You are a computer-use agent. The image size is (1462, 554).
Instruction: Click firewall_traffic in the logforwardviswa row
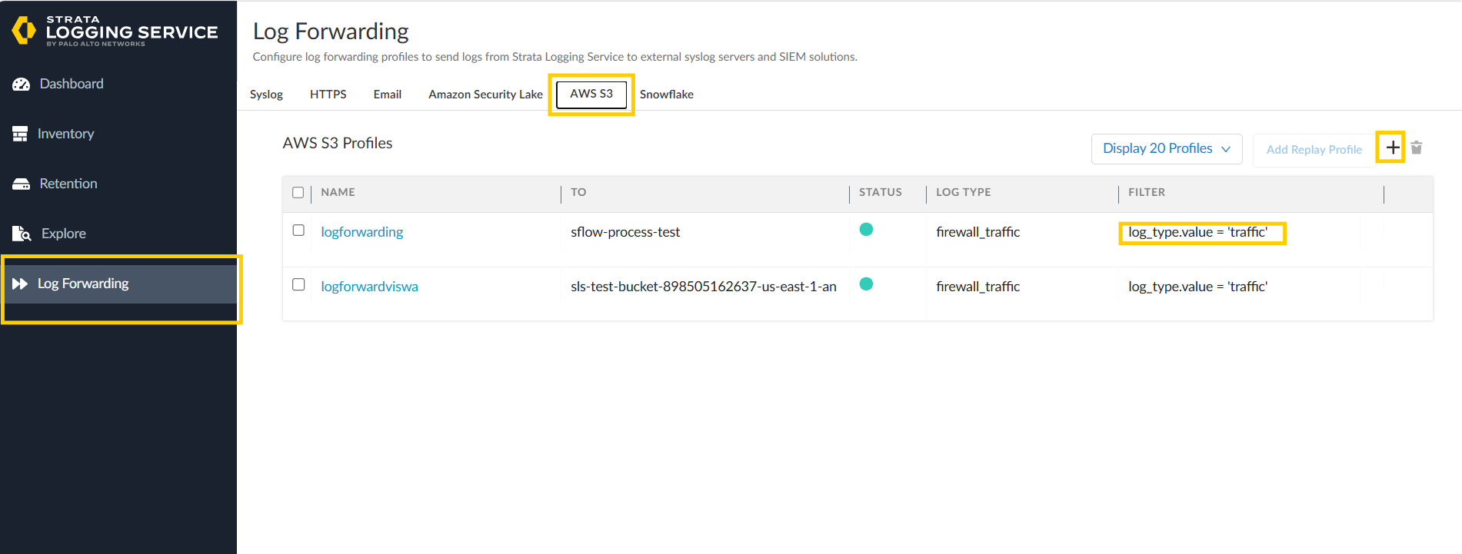click(978, 287)
